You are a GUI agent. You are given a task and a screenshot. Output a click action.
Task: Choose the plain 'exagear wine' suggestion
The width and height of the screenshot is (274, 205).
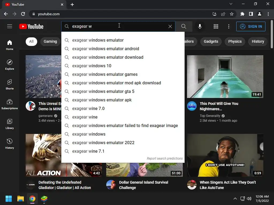[x=123, y=117]
